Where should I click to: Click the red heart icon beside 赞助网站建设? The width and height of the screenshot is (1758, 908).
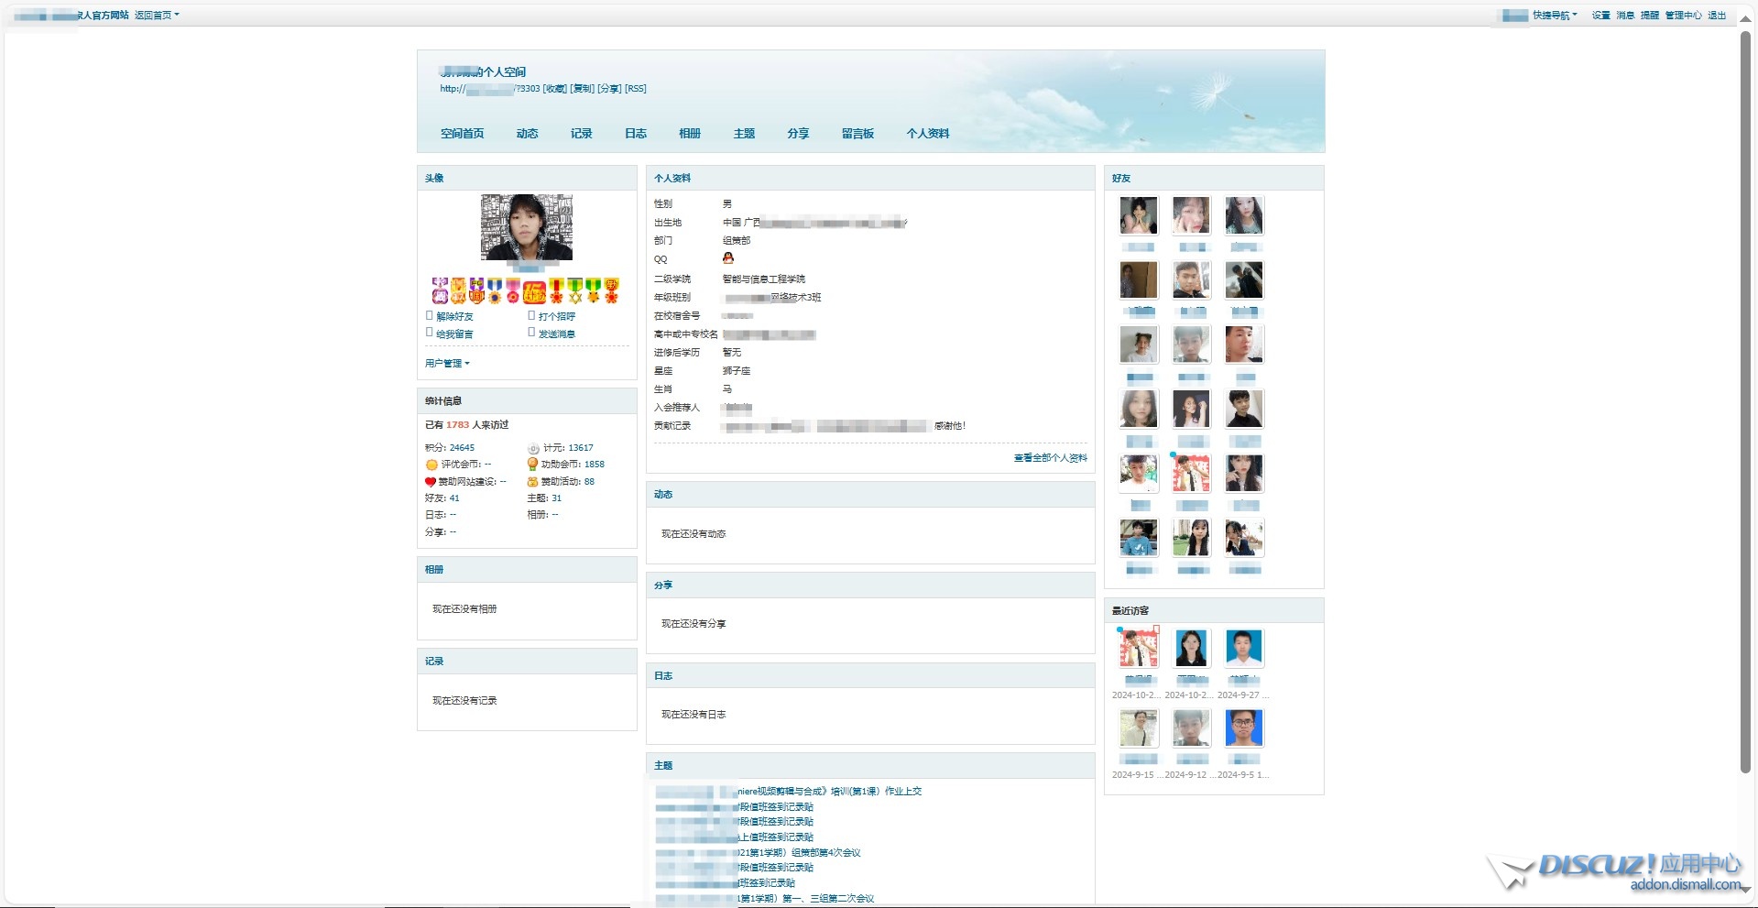[431, 482]
